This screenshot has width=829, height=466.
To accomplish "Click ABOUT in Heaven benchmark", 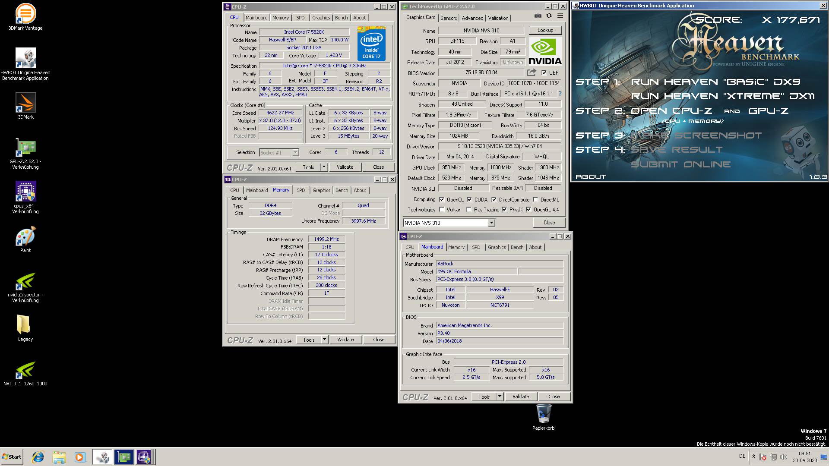I will pos(591,177).
